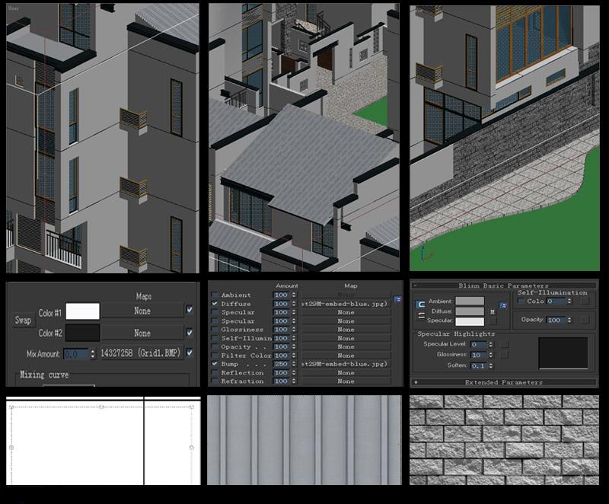Click the gray ribbed roof texture thumbnail
Screen dimensions: 609x504
coord(304,440)
